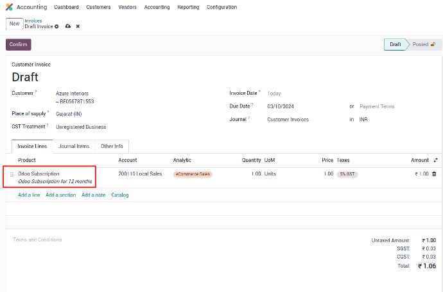Open help tooltip next to Invoice Date
Image resolution: width=443 pixels, height=292 pixels.
tap(259, 92)
